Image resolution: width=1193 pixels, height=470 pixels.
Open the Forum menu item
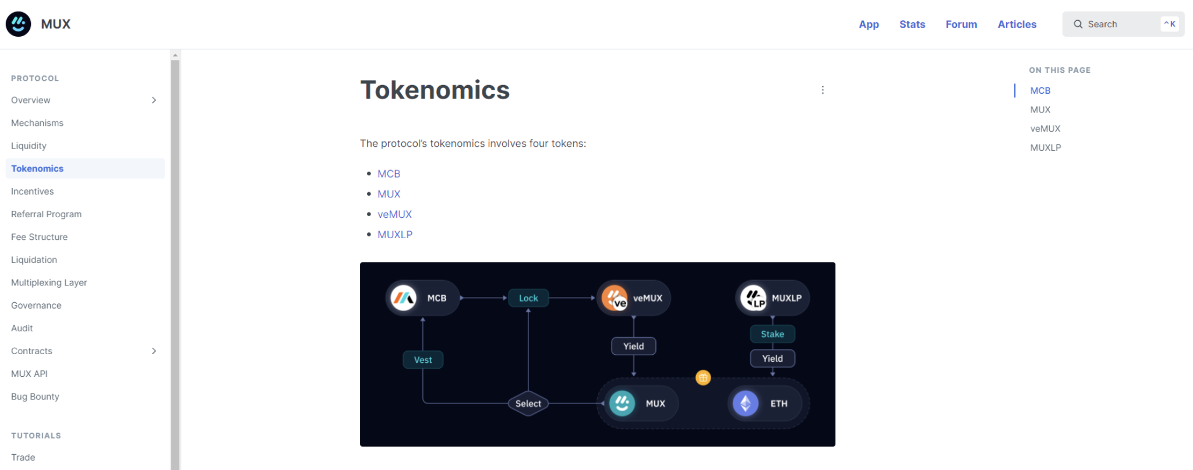pos(961,24)
